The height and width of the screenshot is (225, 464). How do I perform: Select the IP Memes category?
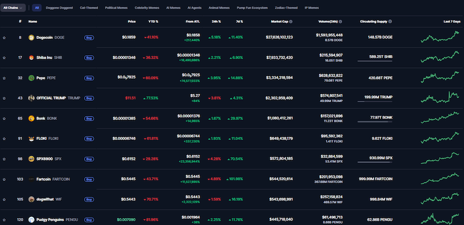(x=312, y=8)
